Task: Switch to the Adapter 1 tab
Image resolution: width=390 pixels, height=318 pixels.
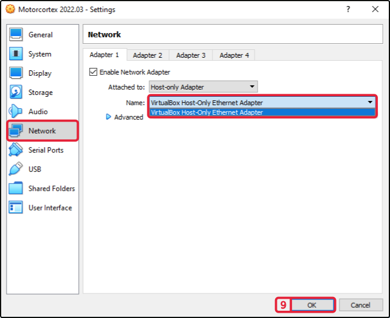Action: [x=105, y=55]
